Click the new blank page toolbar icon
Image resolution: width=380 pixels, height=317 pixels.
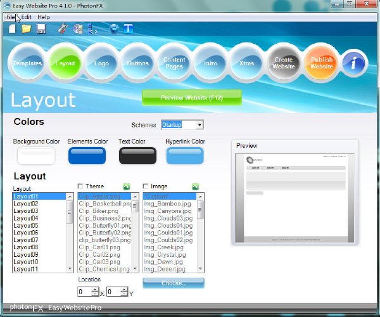pyautogui.click(x=12, y=29)
